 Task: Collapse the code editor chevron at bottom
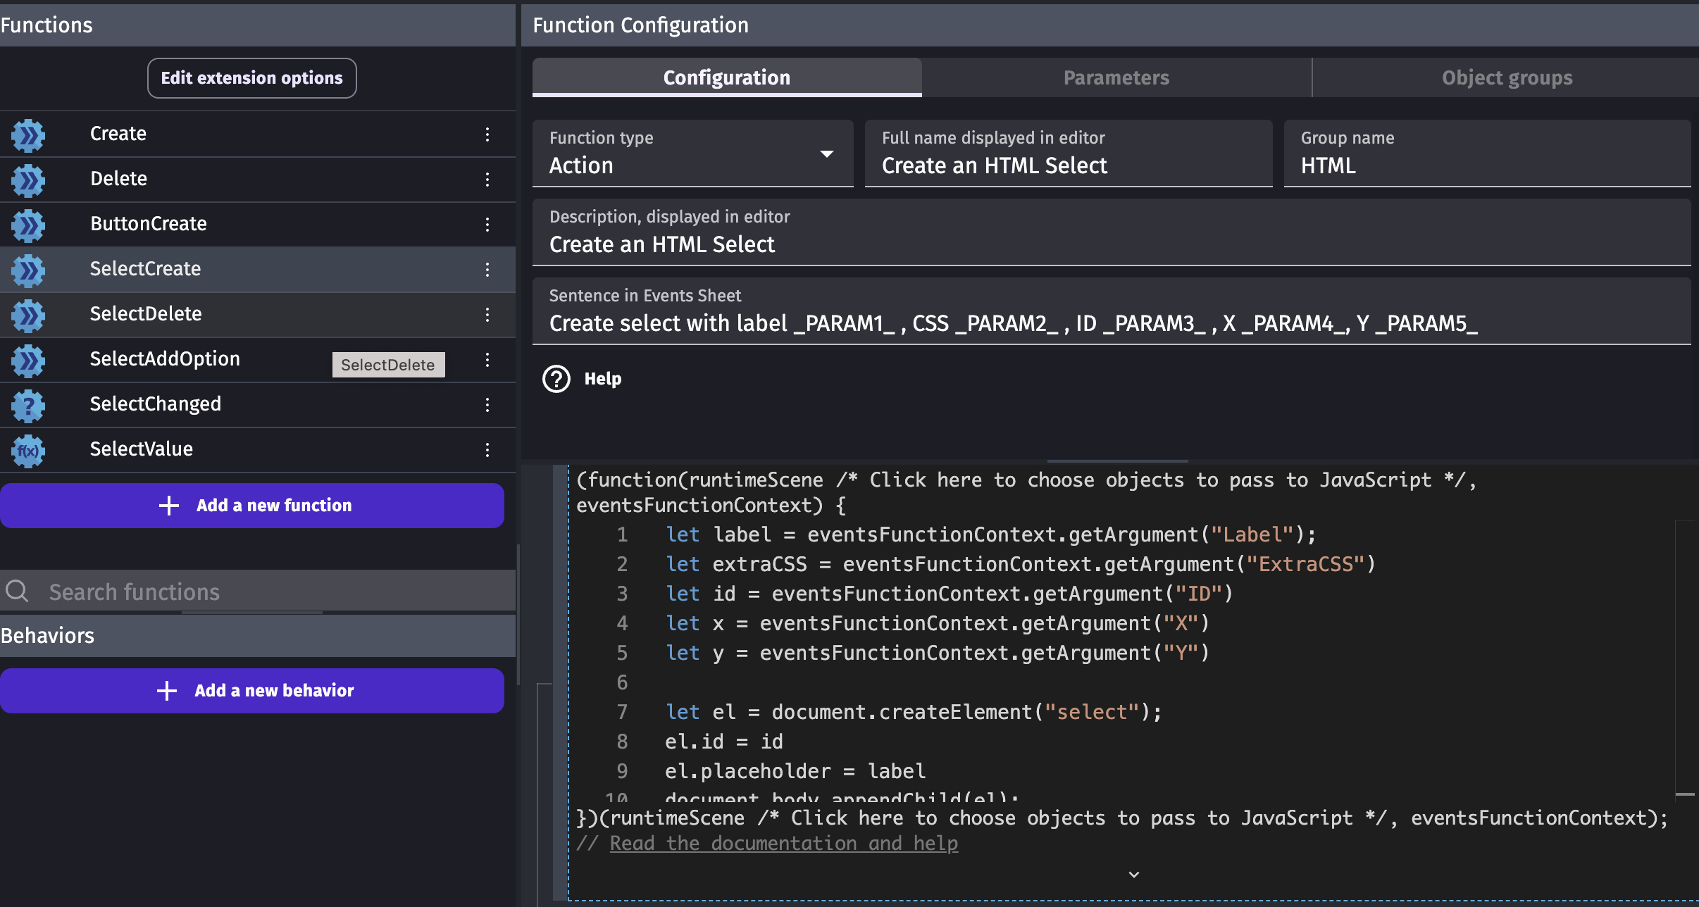(1134, 875)
